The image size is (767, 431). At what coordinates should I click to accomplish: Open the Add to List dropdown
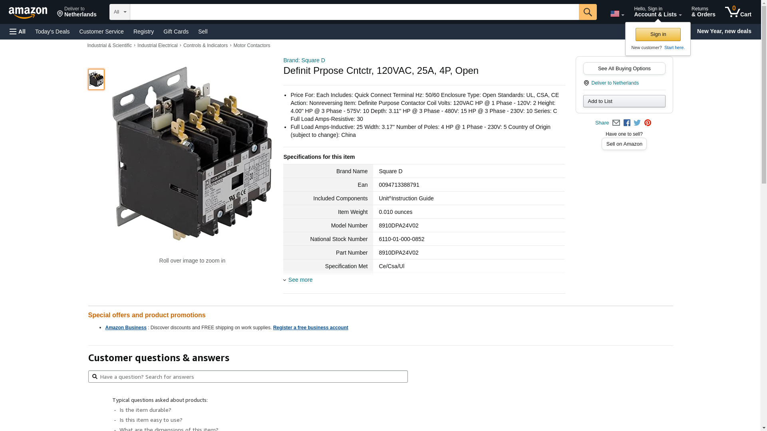[624, 101]
